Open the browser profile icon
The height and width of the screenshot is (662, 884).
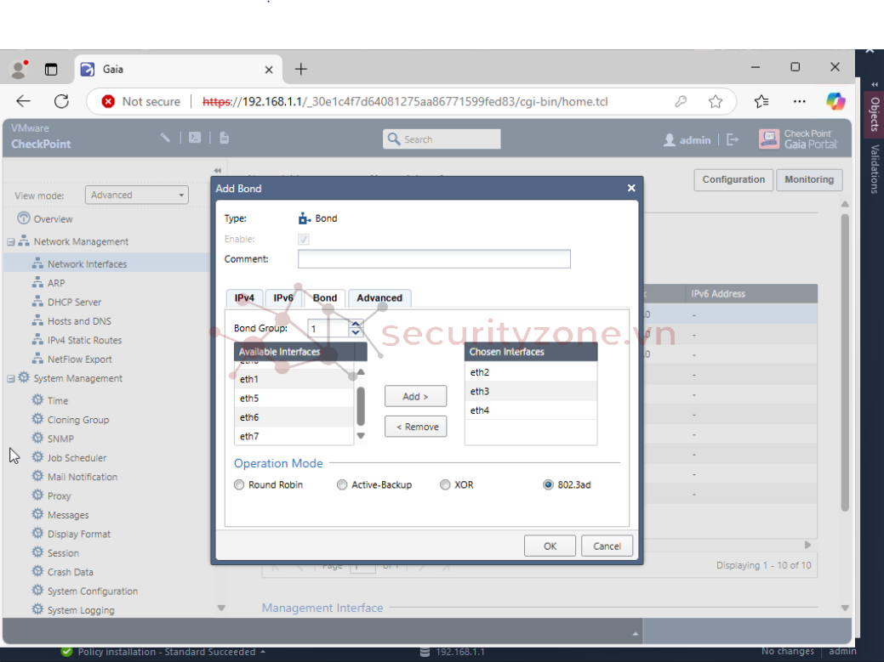[x=20, y=69]
